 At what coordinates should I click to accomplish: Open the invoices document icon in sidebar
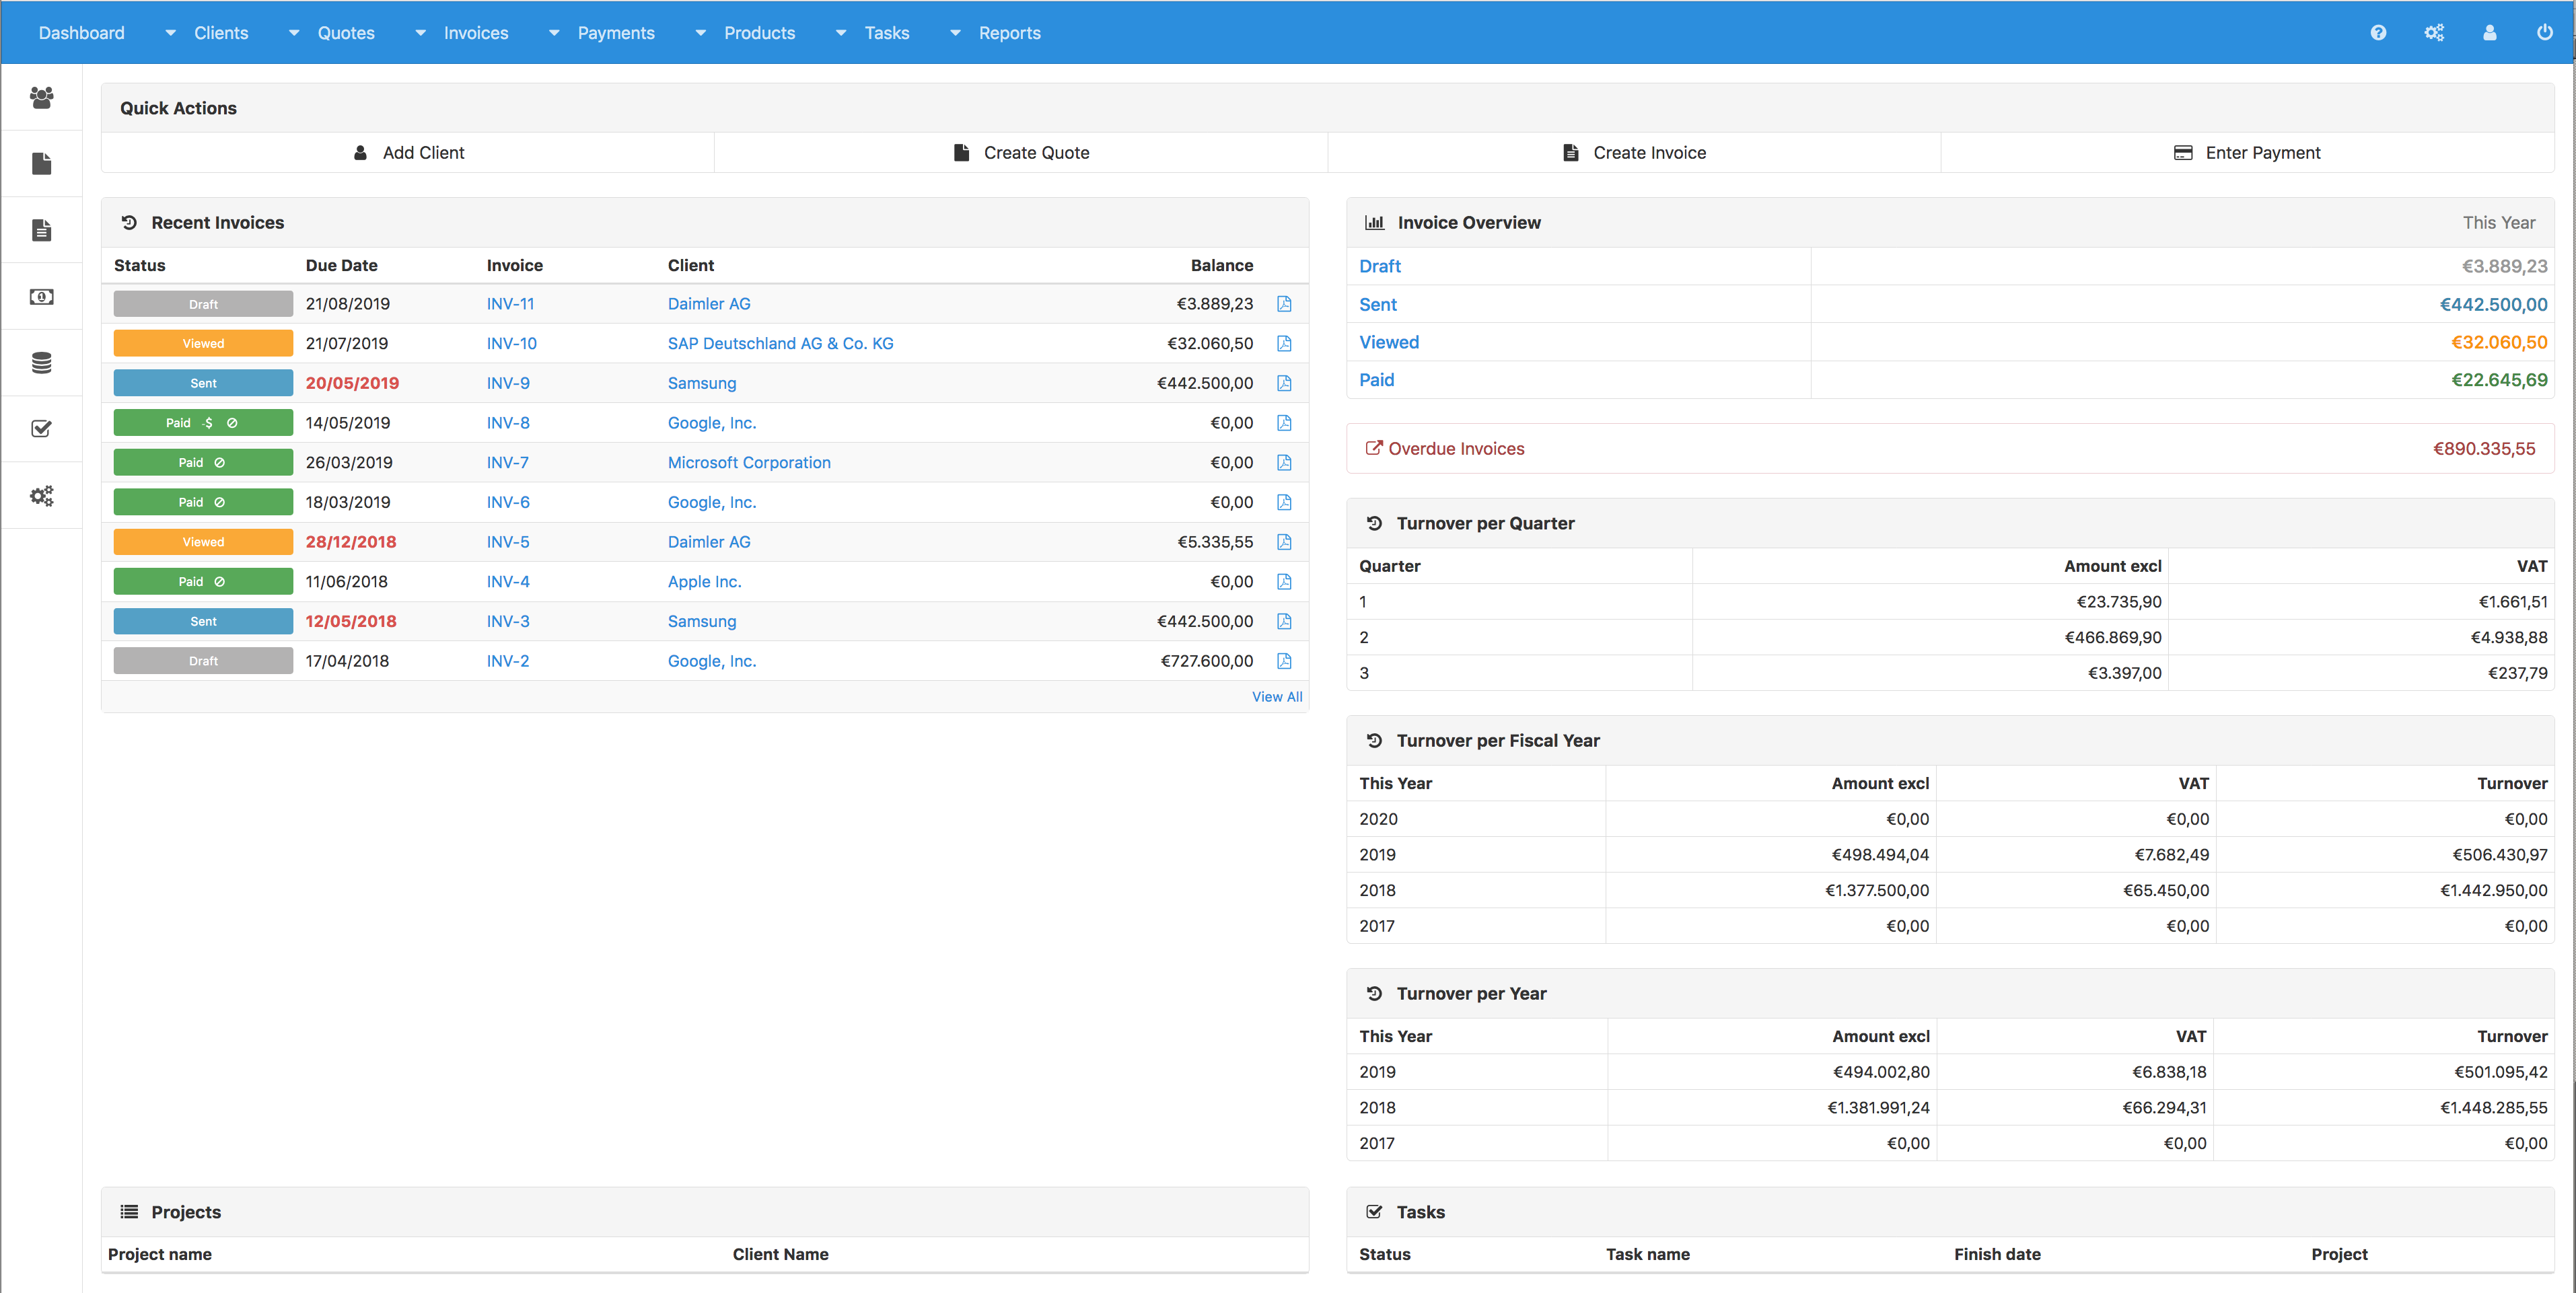click(41, 230)
